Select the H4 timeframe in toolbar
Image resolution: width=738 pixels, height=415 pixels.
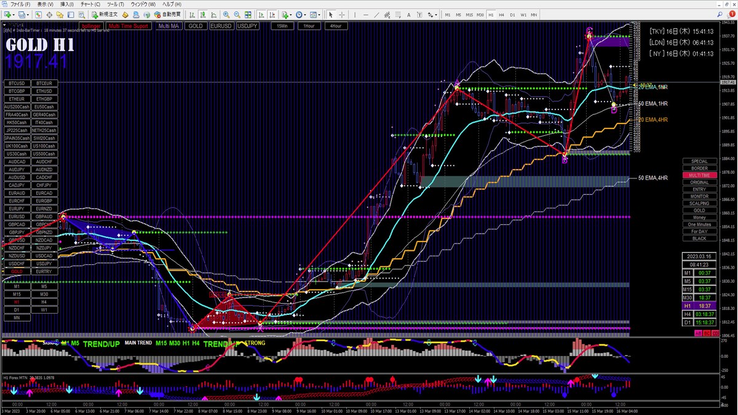pyautogui.click(x=501, y=14)
